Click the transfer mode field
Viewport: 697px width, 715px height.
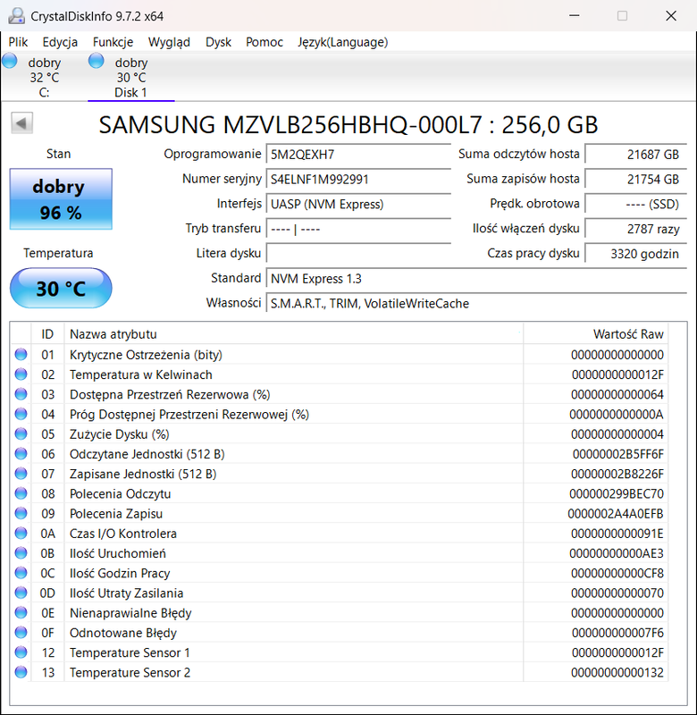click(358, 229)
